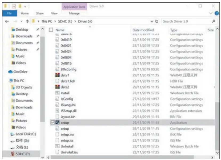Image resolution: width=221 pixels, height=160 pixels.
Task: Click the data1 WinRAR archive icon
Action: tap(57, 75)
